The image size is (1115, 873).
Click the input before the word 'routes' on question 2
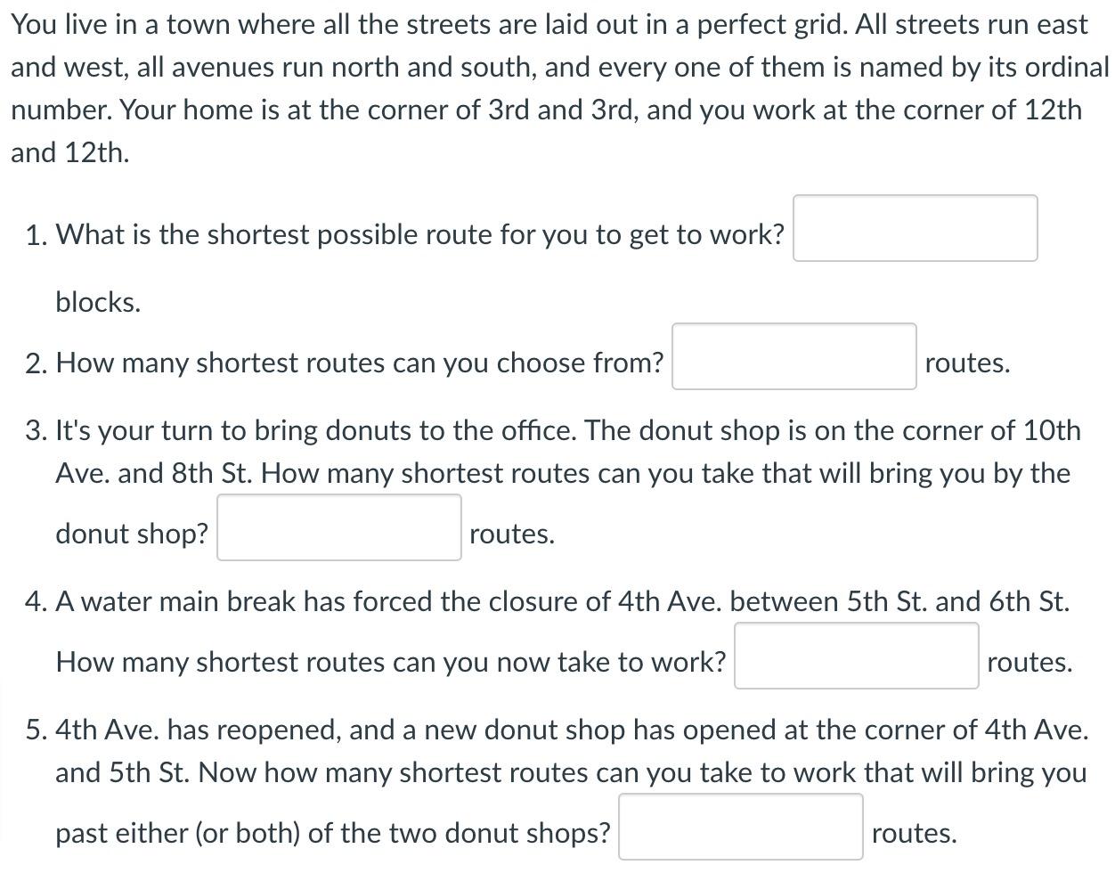tap(794, 358)
